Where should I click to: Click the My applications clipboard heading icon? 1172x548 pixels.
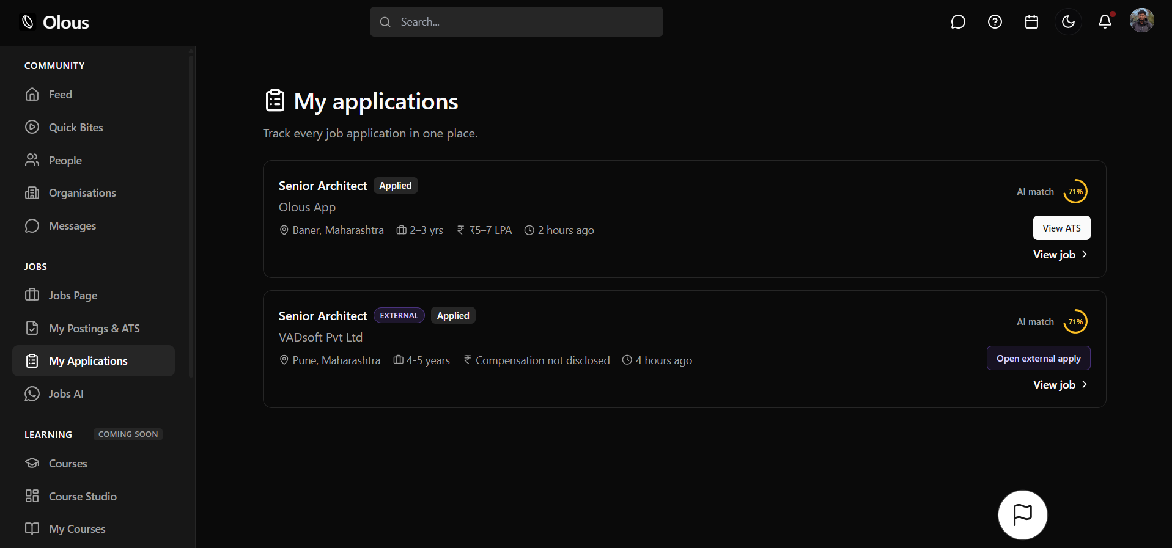click(275, 101)
